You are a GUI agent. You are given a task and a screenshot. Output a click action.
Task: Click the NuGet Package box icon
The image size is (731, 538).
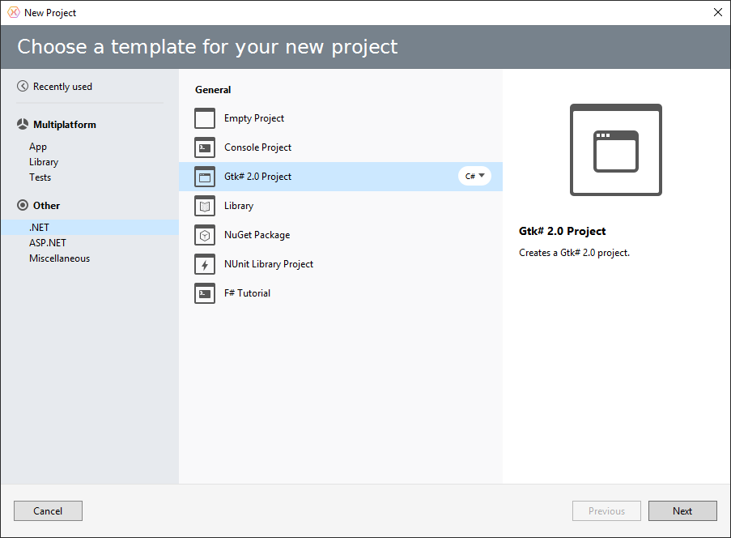click(x=205, y=235)
